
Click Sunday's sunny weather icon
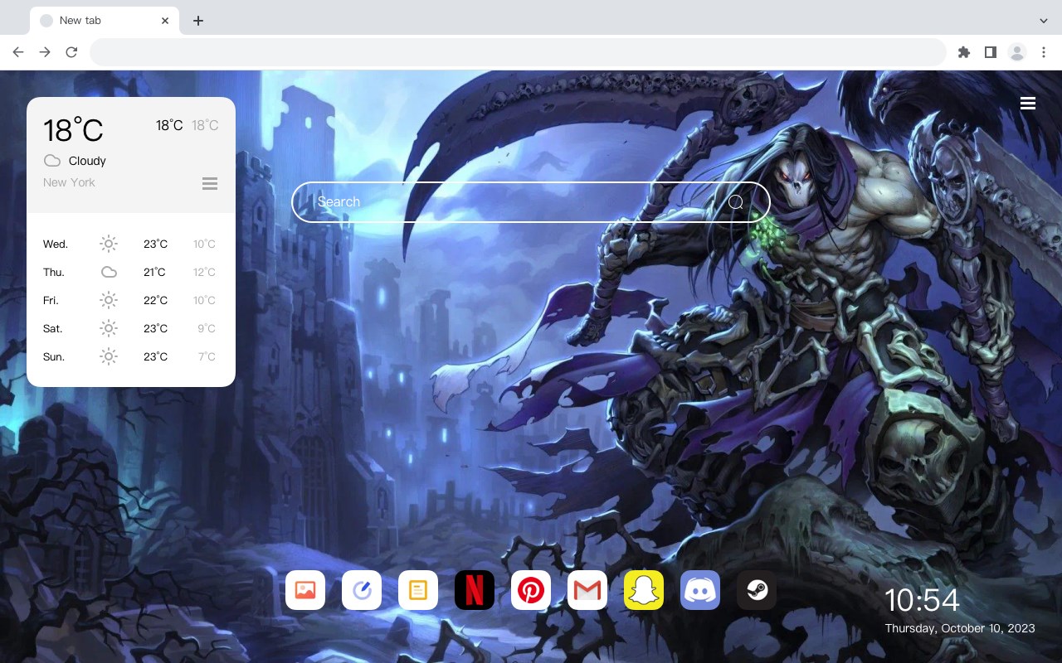[x=109, y=356]
